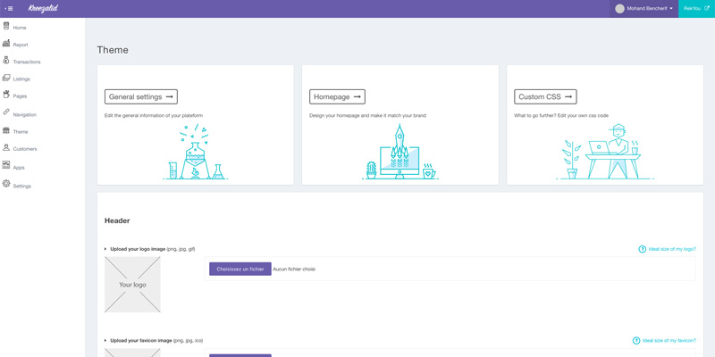Select Navigation in the sidebar

tap(25, 115)
